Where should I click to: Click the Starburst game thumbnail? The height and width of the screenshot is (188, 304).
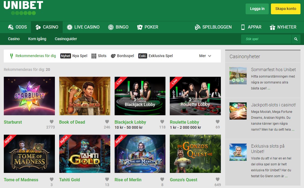coord(29,96)
